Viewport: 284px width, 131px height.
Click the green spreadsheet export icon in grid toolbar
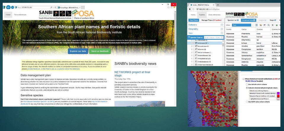coord(276,25)
